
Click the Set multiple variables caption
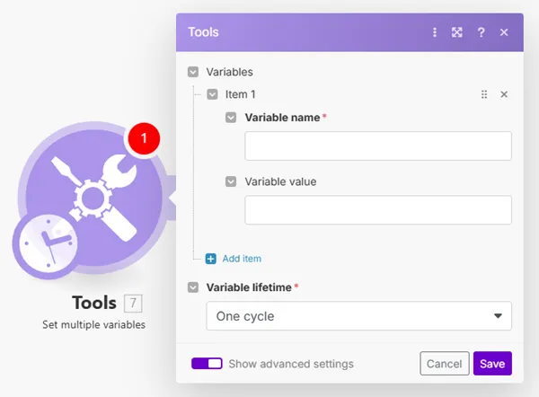[93, 324]
